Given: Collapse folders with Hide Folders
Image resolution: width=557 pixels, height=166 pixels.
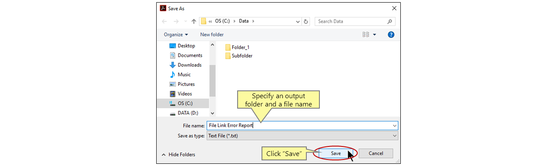Looking at the screenshot, I should (178, 154).
